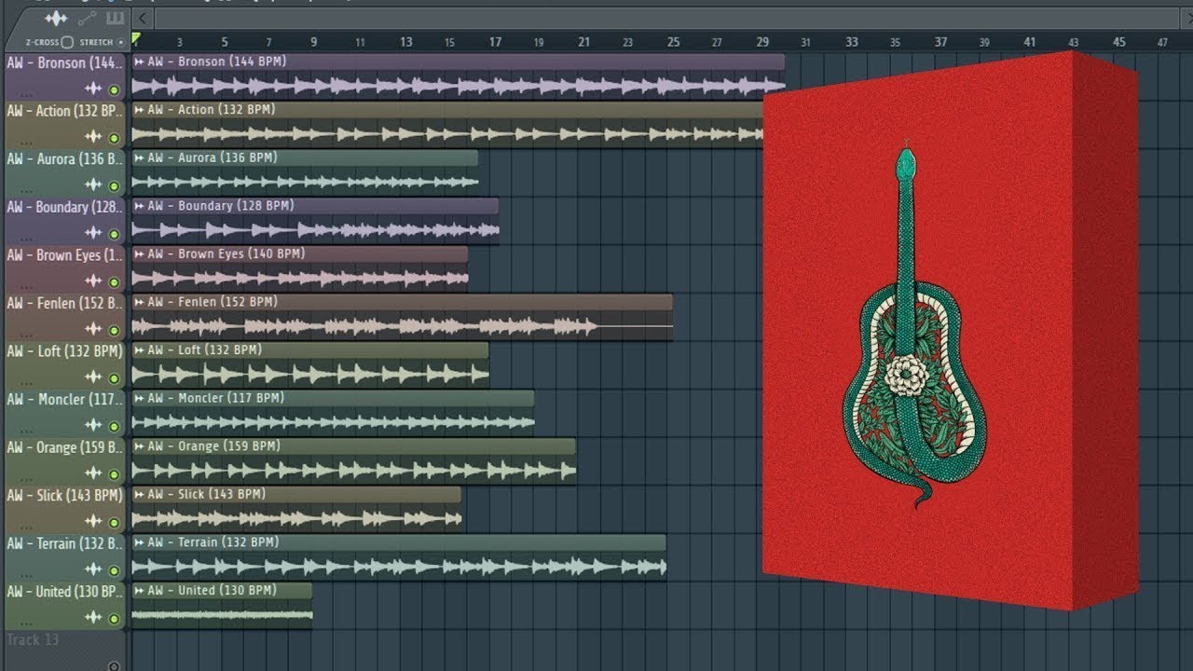Open the Terrain clip menu arrow
Screen dimensions: 1193x671
tap(139, 542)
